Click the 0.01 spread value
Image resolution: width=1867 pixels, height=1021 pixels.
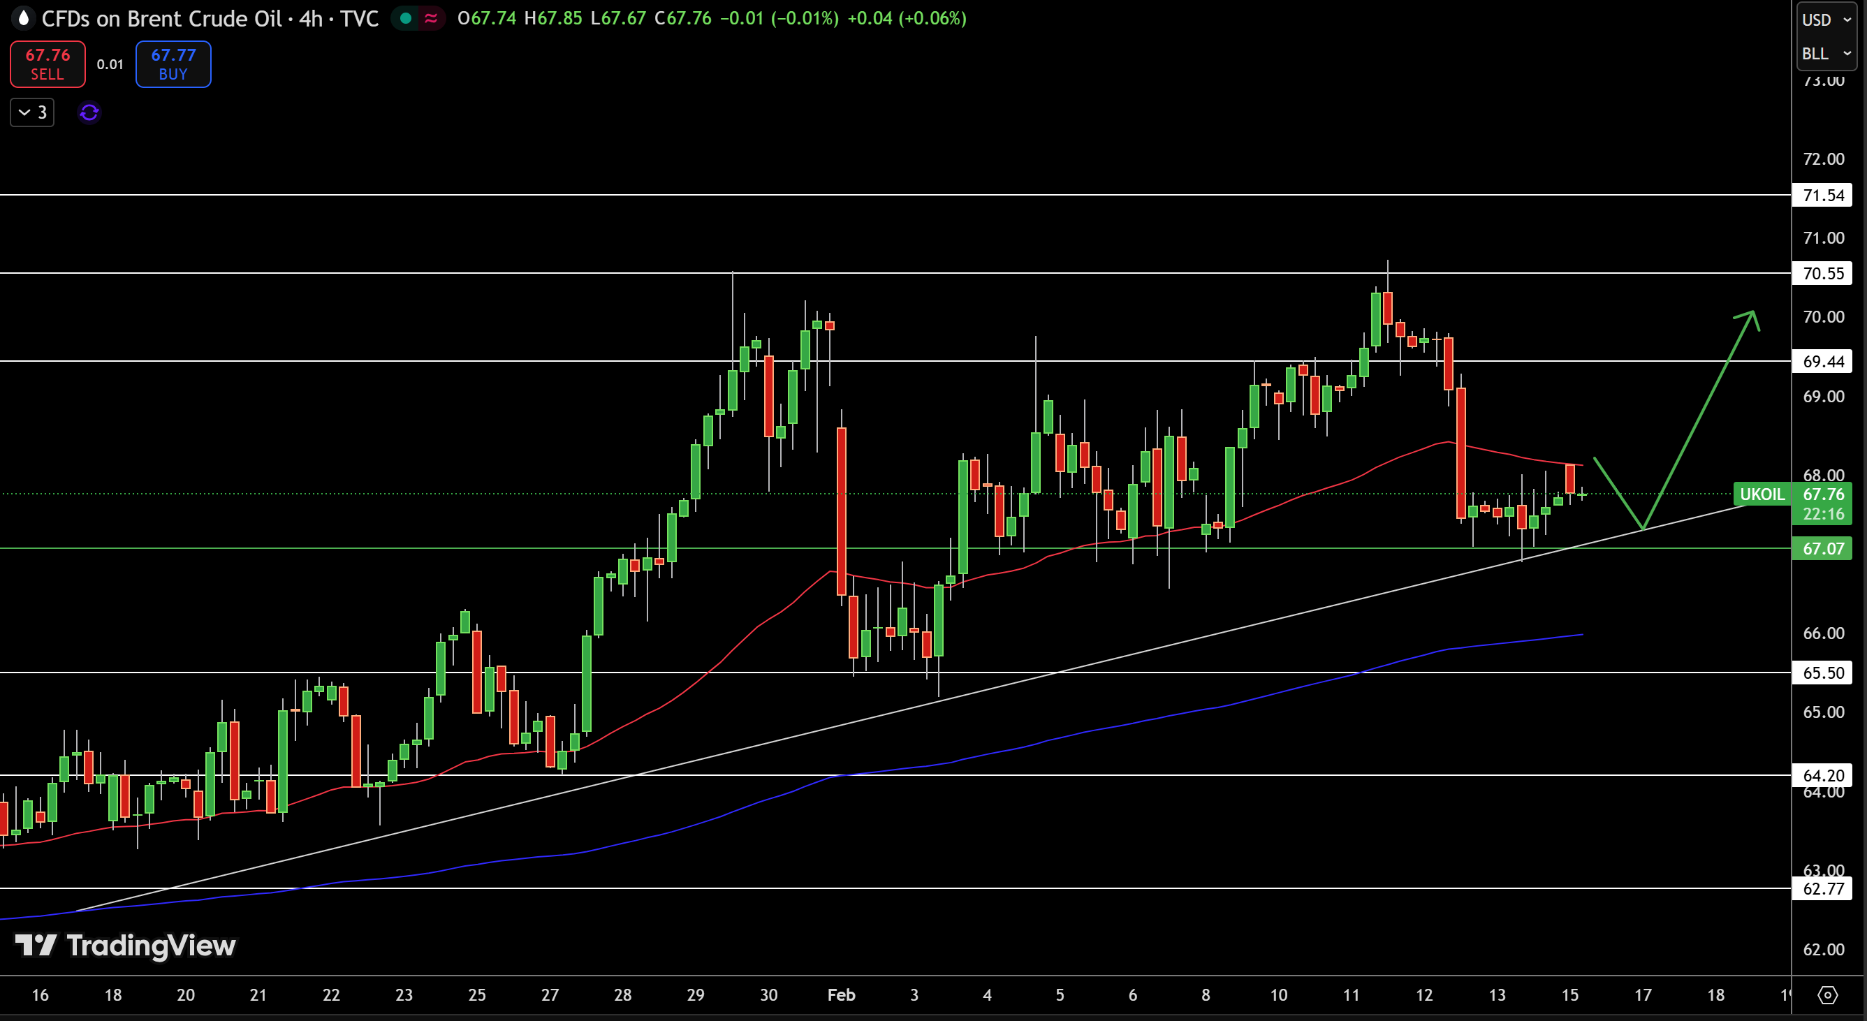pyautogui.click(x=110, y=64)
